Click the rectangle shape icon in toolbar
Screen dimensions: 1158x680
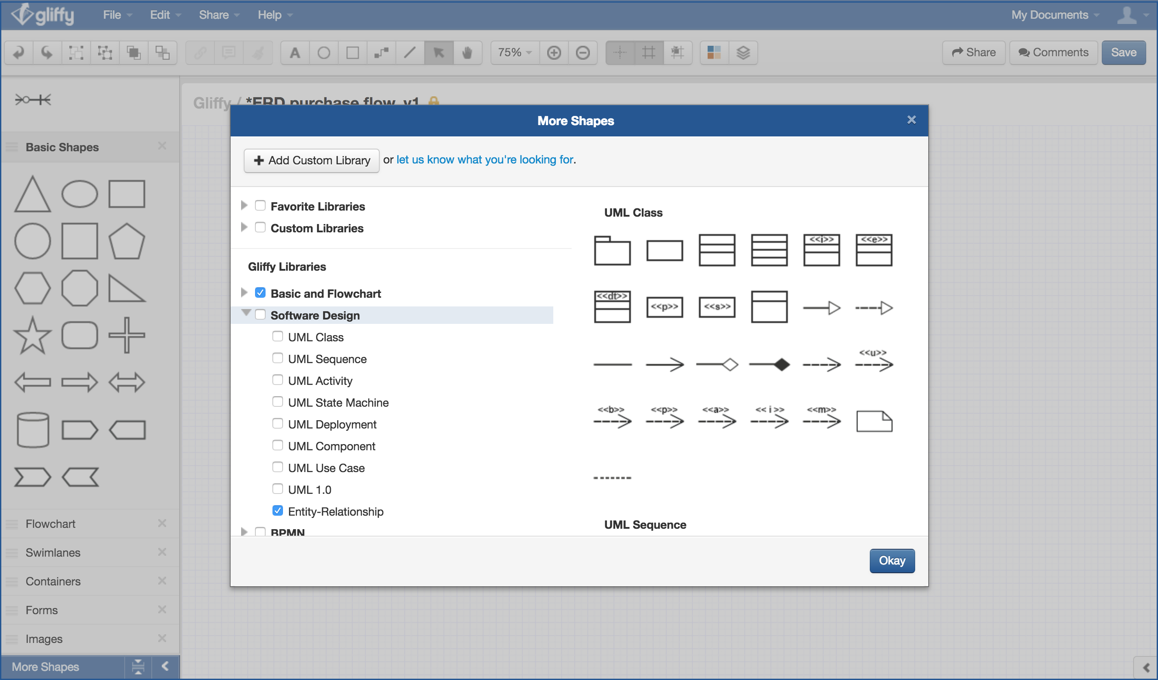click(351, 54)
